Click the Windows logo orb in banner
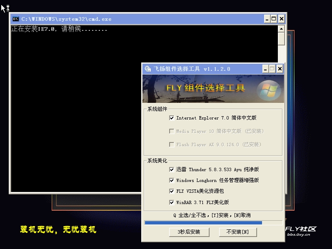 coord(269,91)
